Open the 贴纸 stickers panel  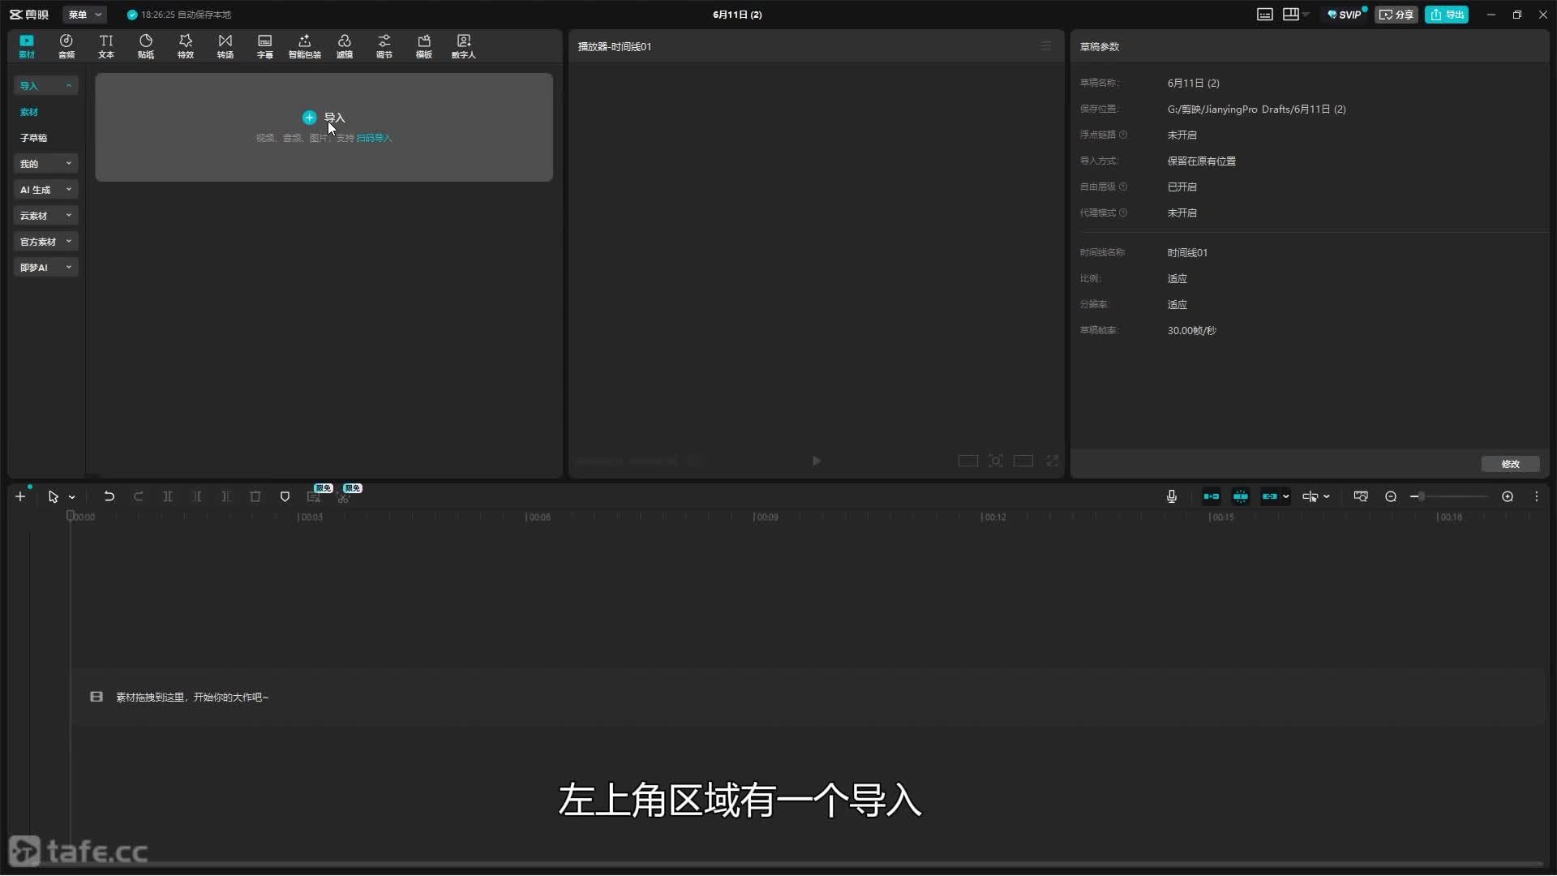pyautogui.click(x=146, y=46)
